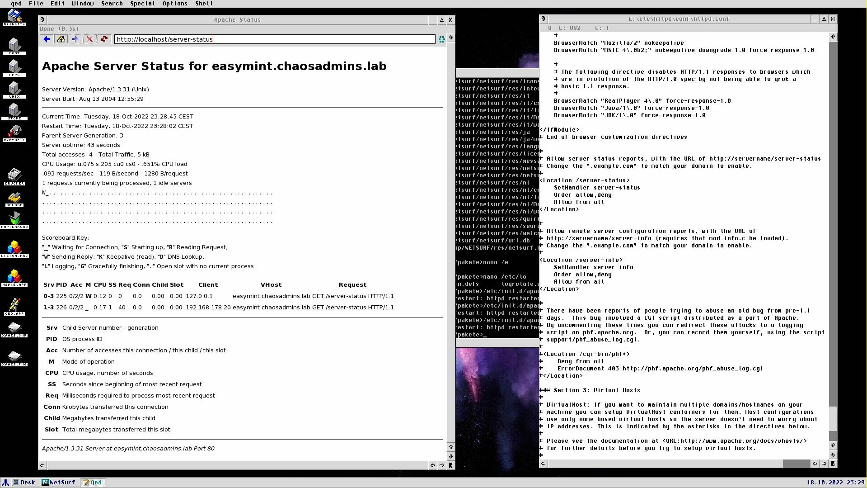Image resolution: width=867 pixels, height=488 pixels.
Task: Select the PAPIERKORB trash icon
Action: point(14,220)
